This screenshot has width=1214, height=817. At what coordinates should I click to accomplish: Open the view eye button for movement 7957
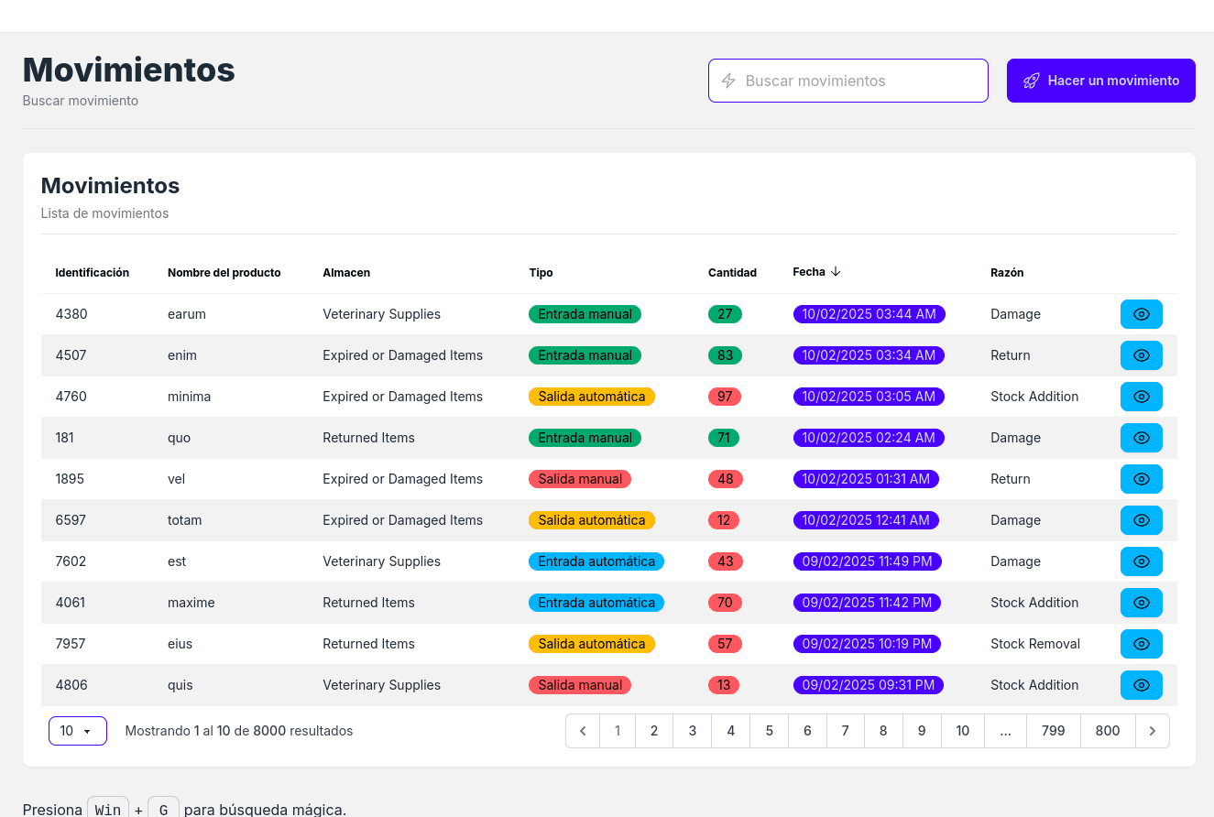click(x=1141, y=644)
